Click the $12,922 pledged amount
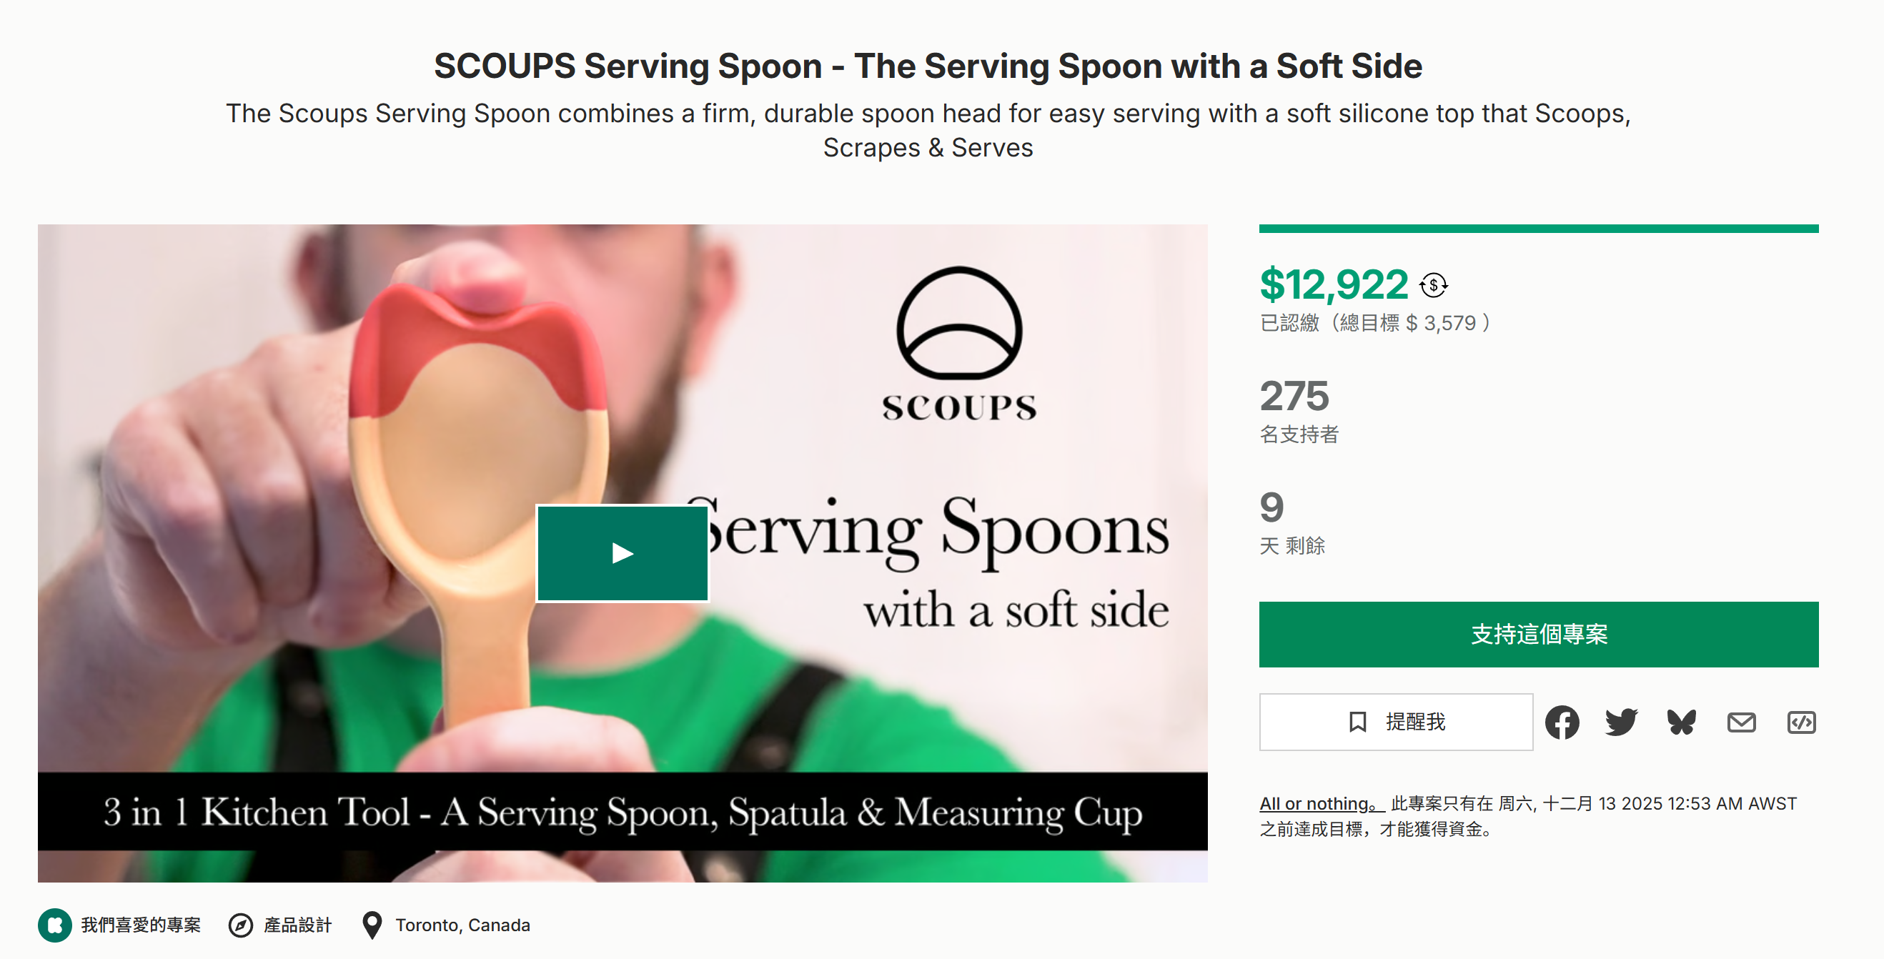The image size is (1884, 959). 1333,284
